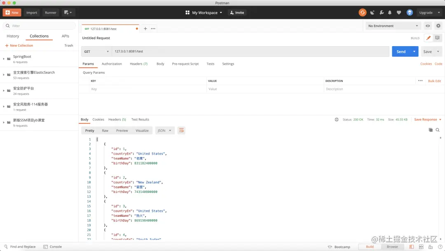
Task: Click the Import button
Action: click(32, 12)
